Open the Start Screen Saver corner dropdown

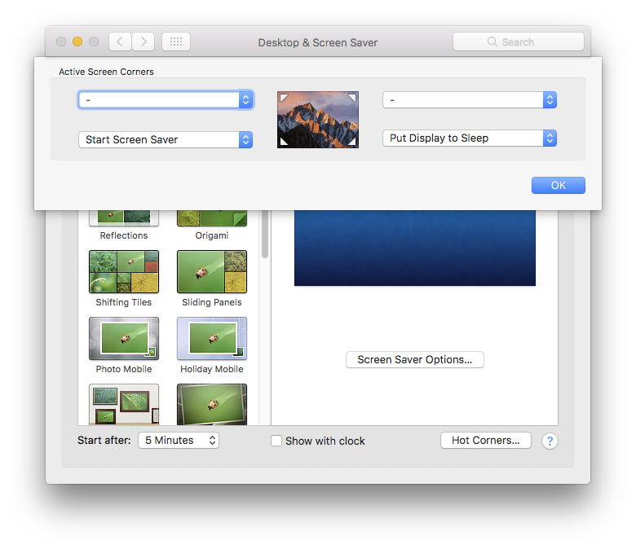click(166, 140)
